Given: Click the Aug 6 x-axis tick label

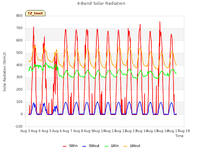Looking at the screenshot, I should click(57, 131).
